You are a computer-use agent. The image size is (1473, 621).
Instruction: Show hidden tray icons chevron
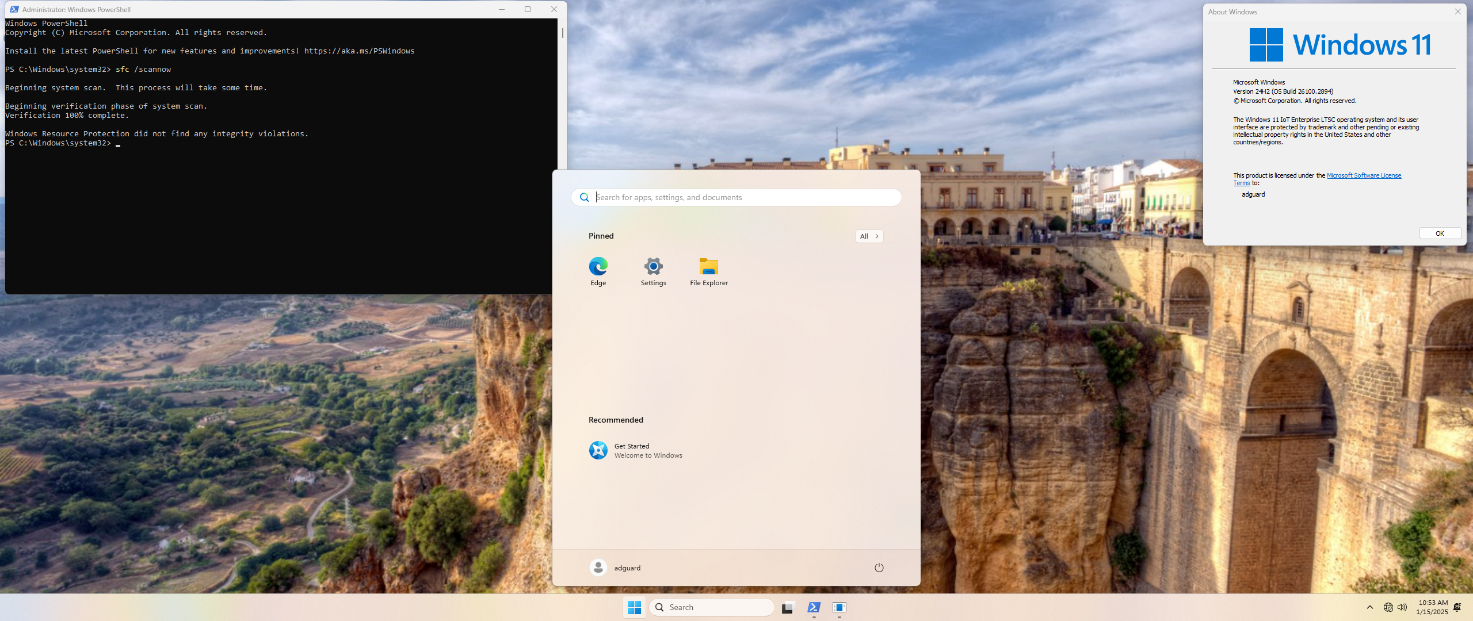1369,607
